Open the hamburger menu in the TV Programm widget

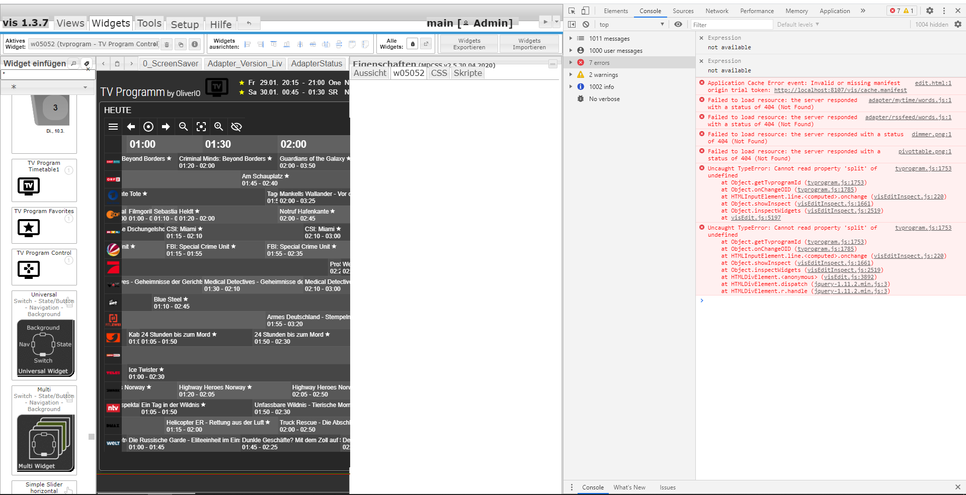[x=113, y=127]
